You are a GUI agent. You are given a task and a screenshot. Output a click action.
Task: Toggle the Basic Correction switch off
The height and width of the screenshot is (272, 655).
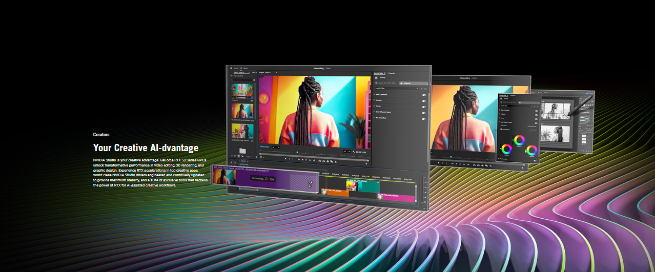click(424, 95)
